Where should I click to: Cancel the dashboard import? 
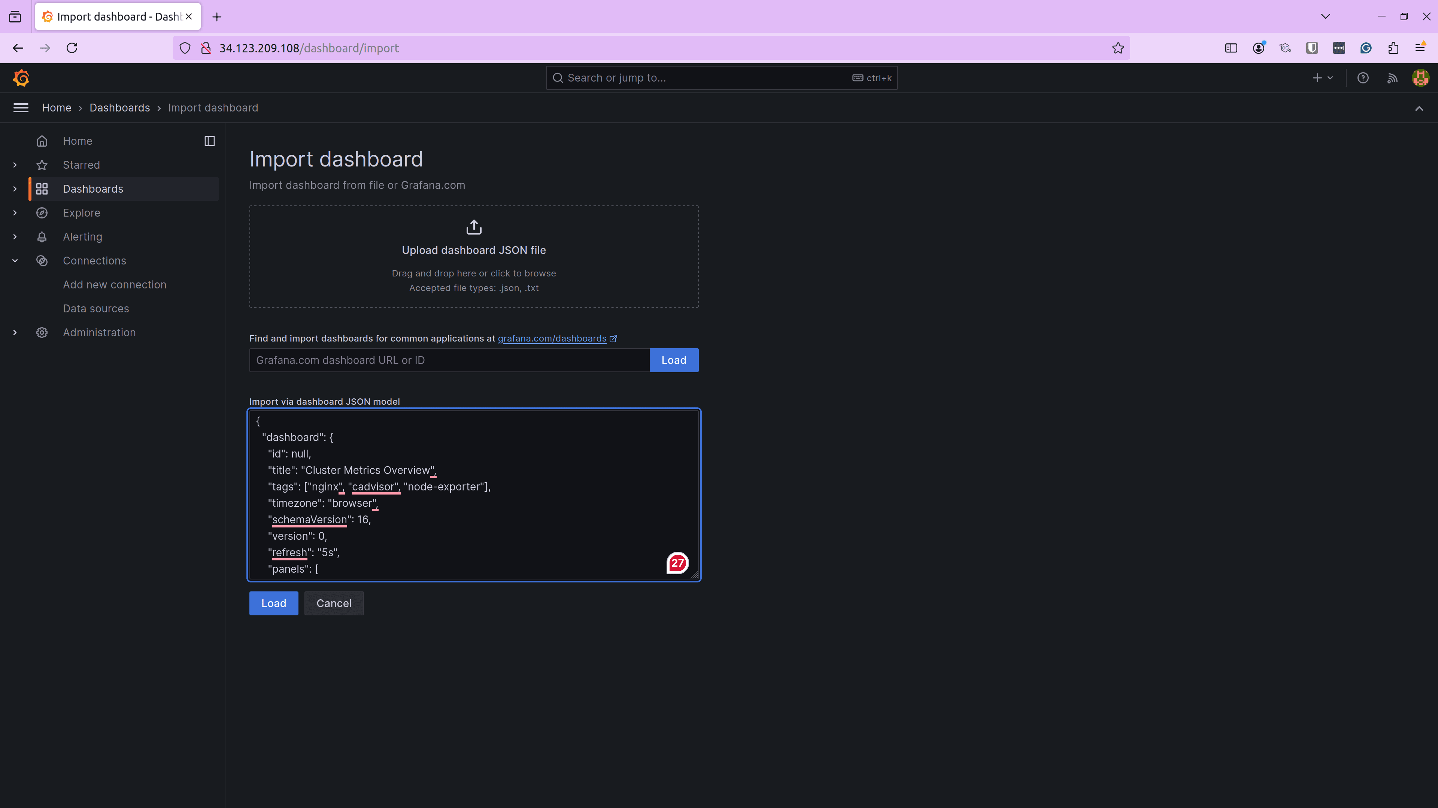click(334, 603)
